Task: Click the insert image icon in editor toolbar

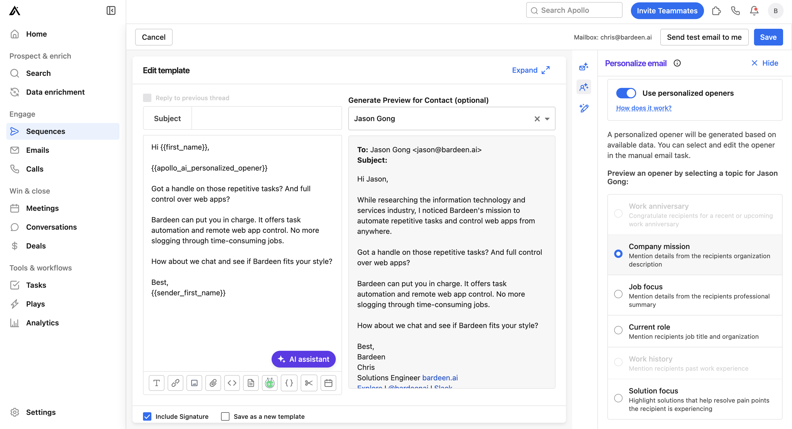Action: point(194,383)
